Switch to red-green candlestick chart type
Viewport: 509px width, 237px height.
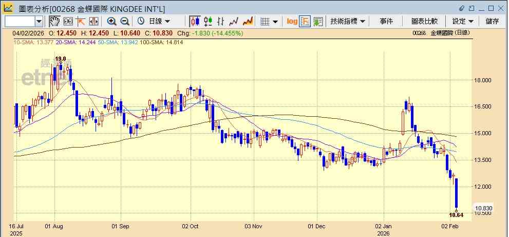[208, 22]
